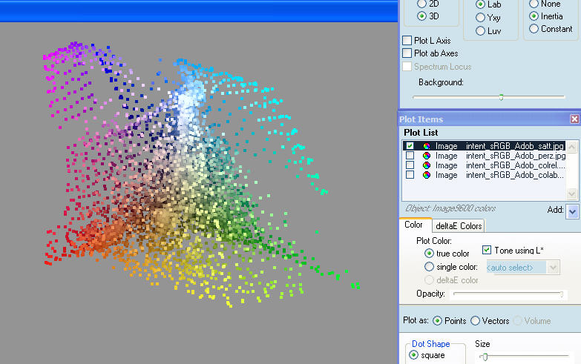This screenshot has width=581, height=364.
Task: Choose Vectors for Plot as option
Action: coord(476,321)
